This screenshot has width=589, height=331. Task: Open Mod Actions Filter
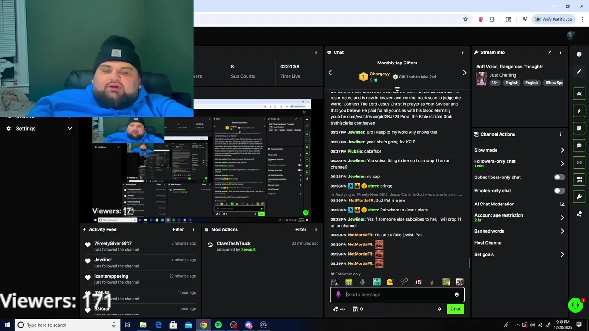300,229
